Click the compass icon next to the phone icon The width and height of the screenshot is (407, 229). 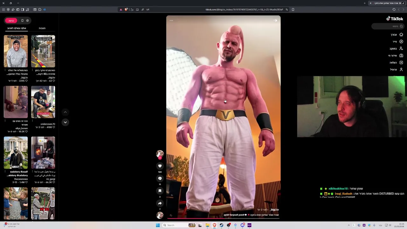click(27, 20)
